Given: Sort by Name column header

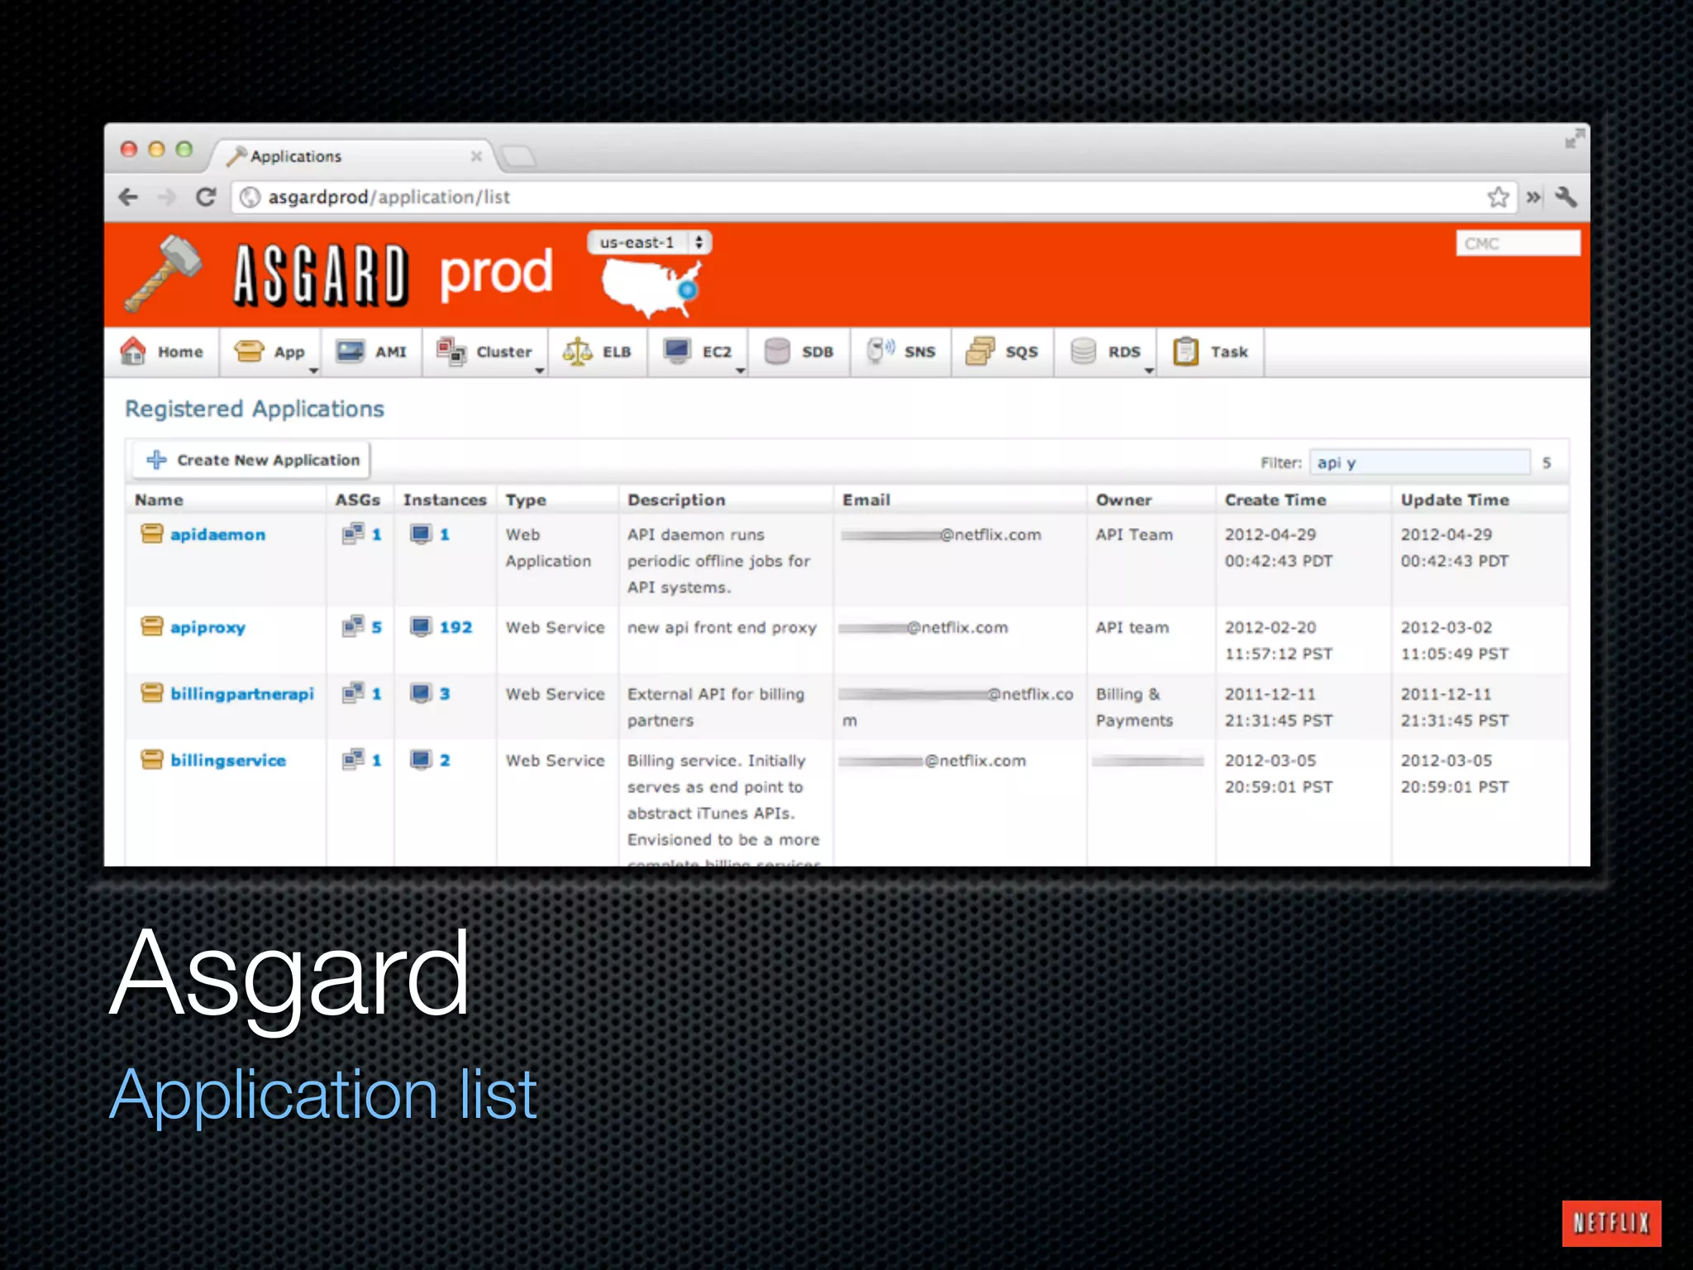Looking at the screenshot, I should 159,499.
